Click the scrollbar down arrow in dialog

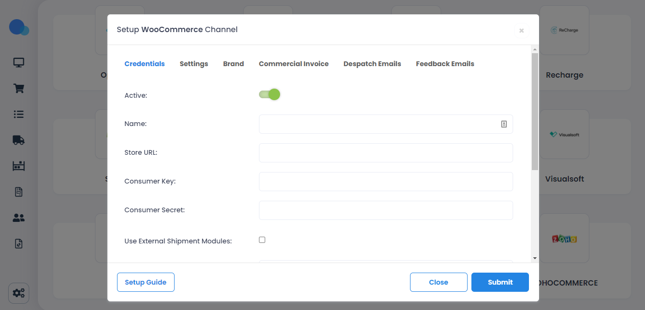535,258
